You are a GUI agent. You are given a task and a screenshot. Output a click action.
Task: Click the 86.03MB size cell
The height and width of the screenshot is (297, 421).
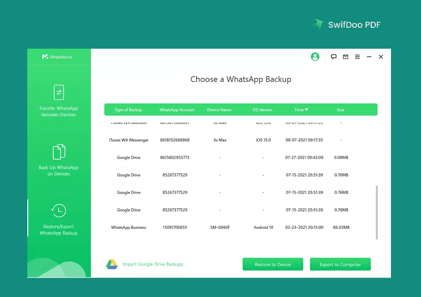click(x=341, y=227)
